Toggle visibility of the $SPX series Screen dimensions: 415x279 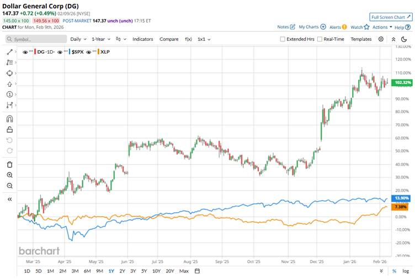coord(63,51)
